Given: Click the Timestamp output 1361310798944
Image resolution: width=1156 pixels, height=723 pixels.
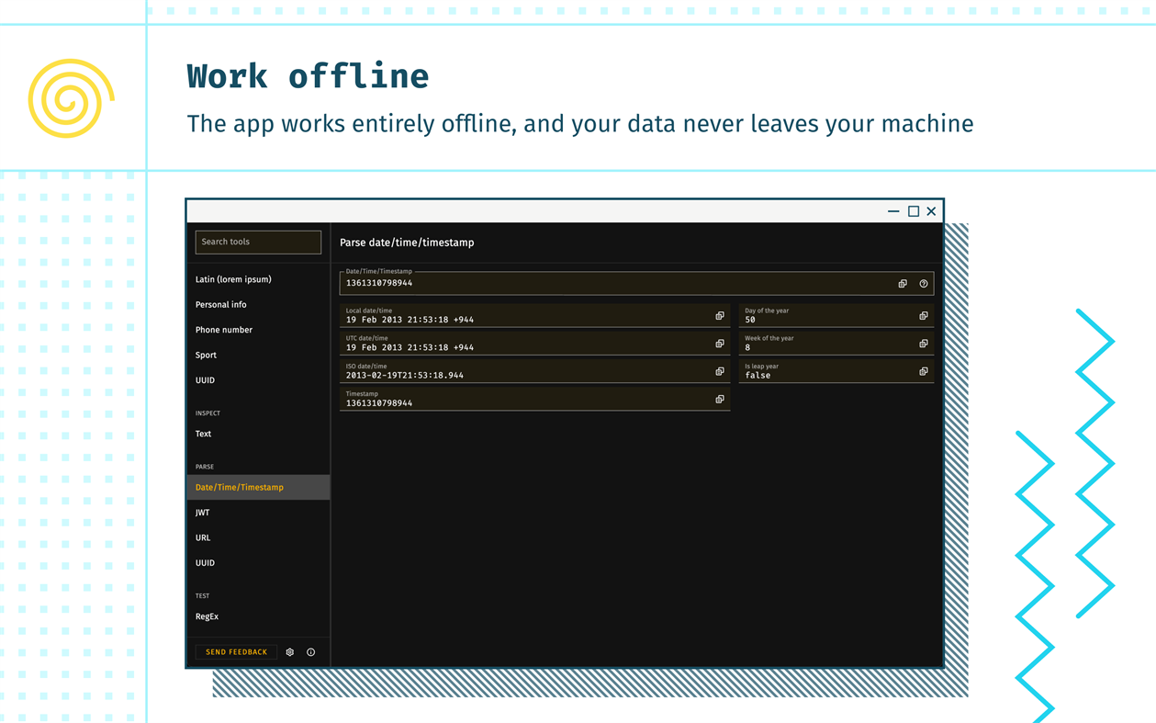Looking at the screenshot, I should point(379,403).
